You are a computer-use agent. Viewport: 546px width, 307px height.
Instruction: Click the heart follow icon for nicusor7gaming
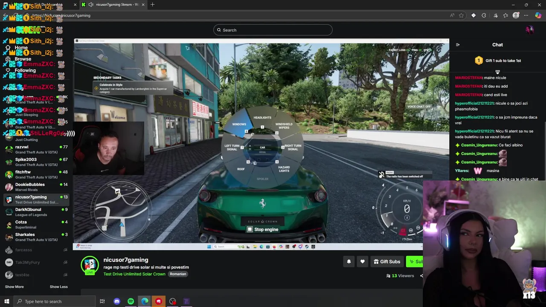363,261
